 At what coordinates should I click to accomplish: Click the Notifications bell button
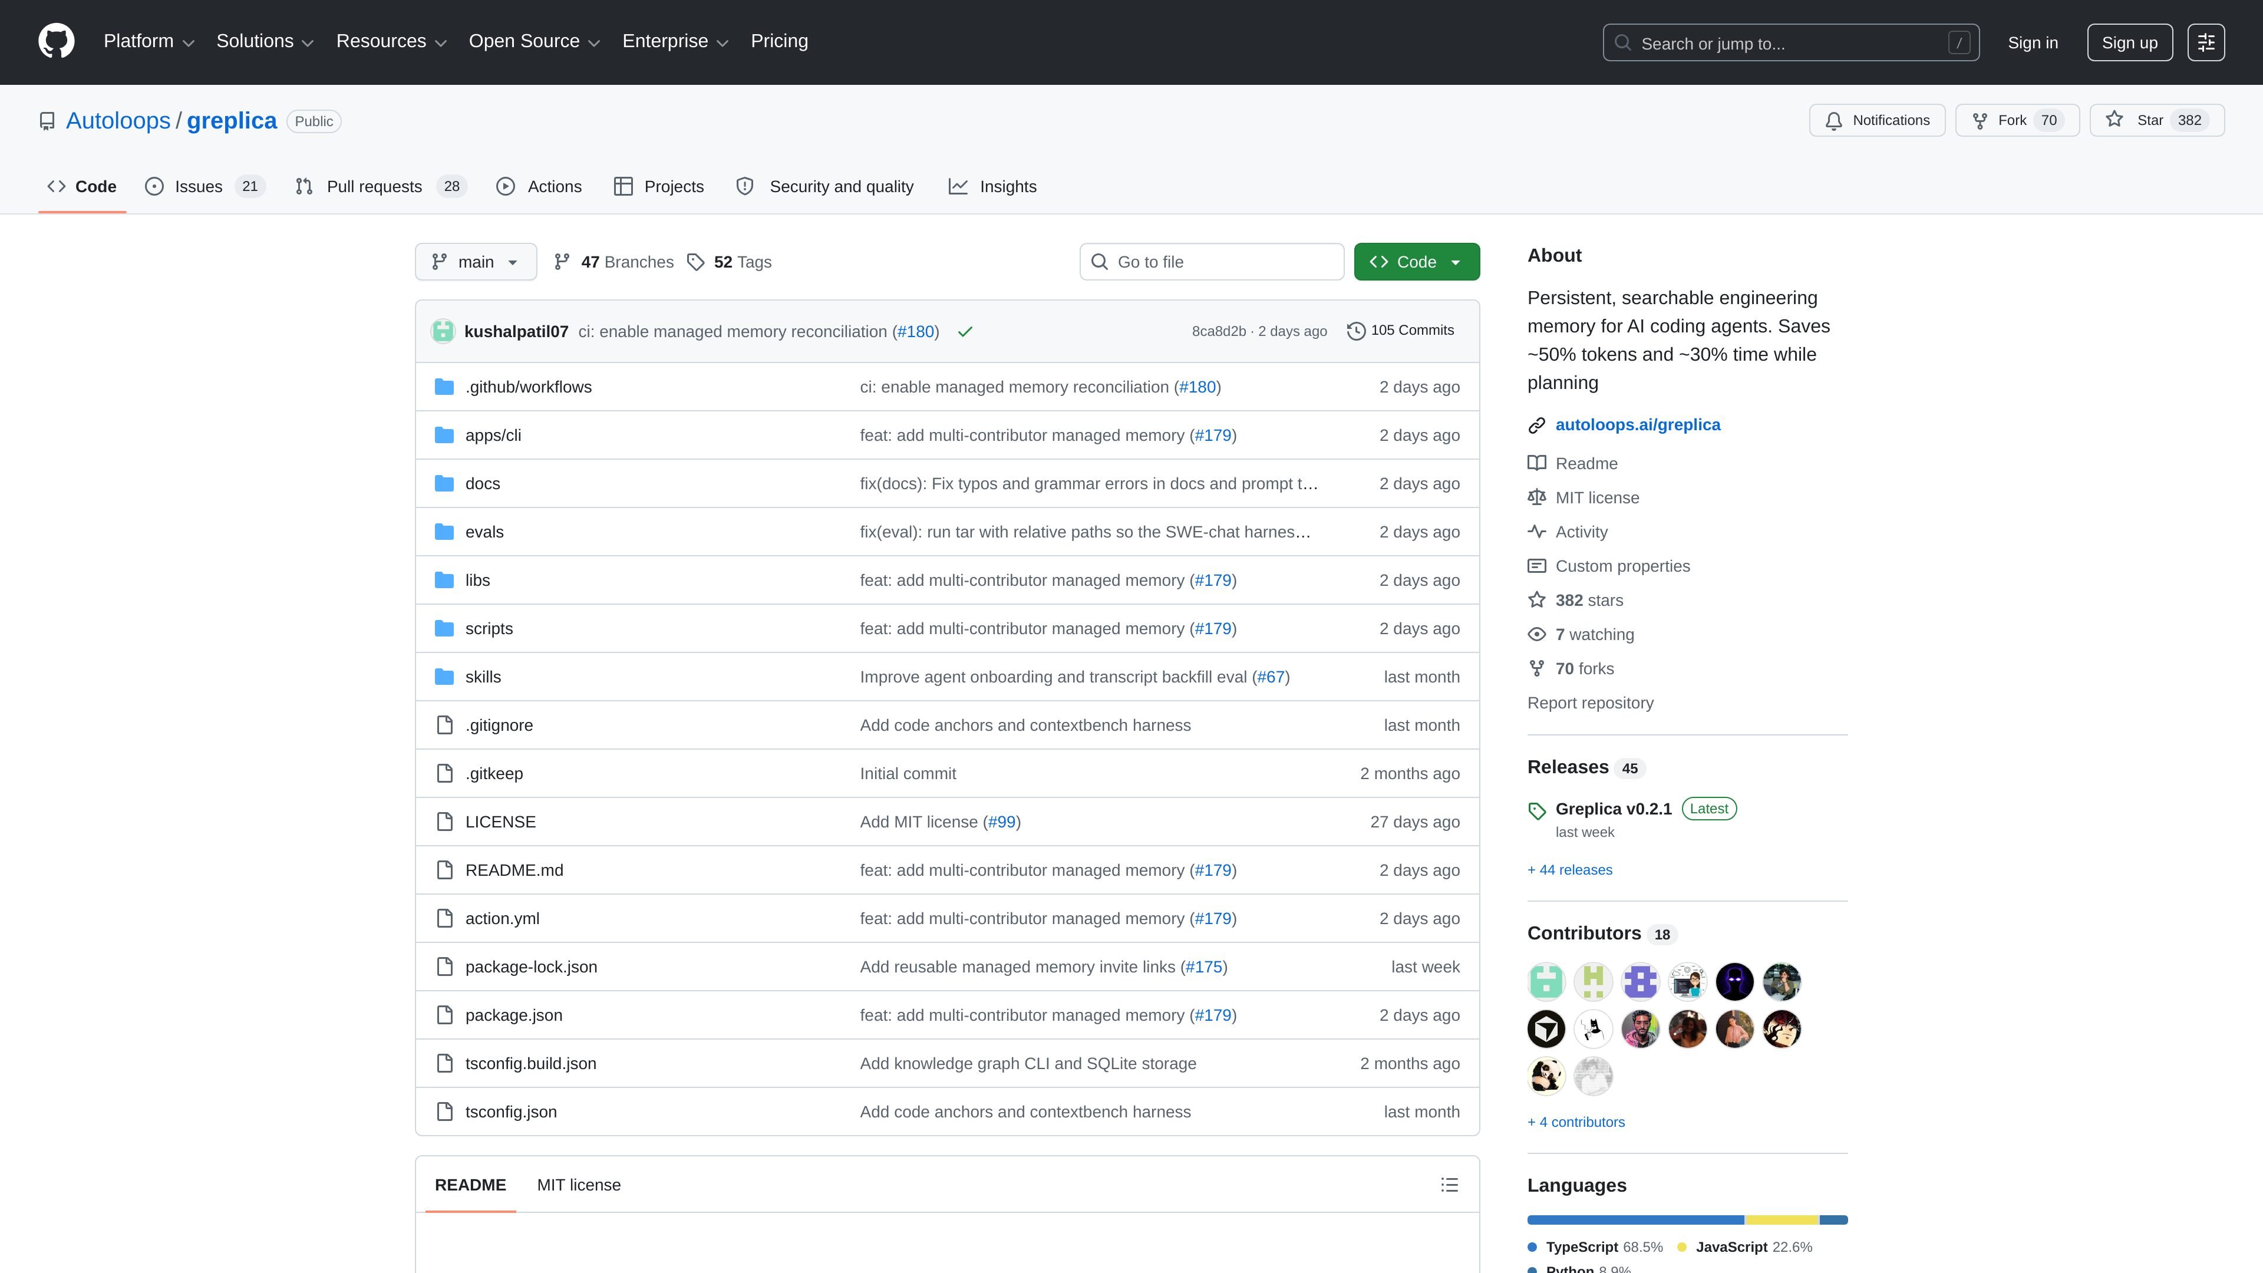1878,120
